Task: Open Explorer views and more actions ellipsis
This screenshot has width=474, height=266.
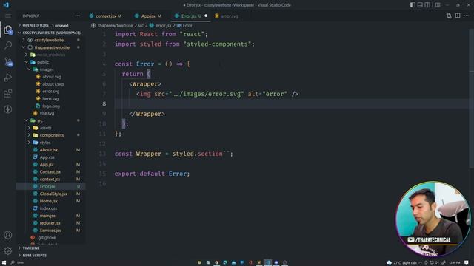Action: tap(78, 16)
